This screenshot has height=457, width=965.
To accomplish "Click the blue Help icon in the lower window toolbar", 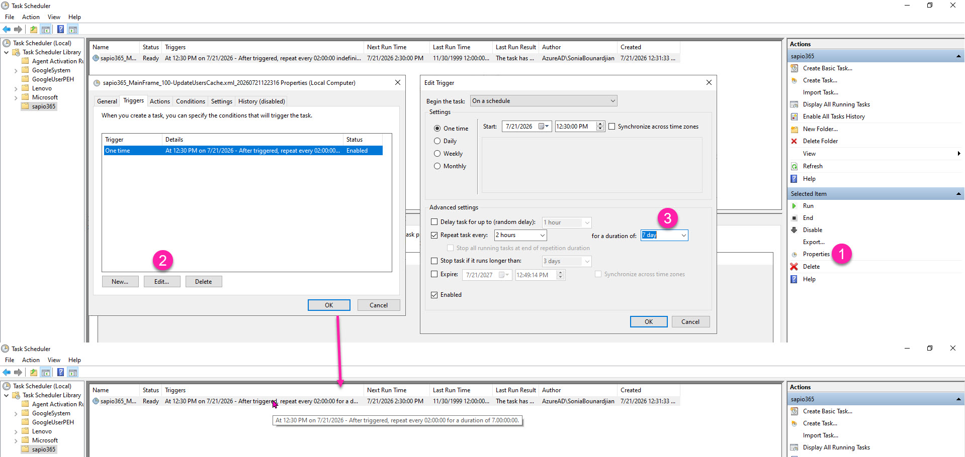I will (x=60, y=372).
